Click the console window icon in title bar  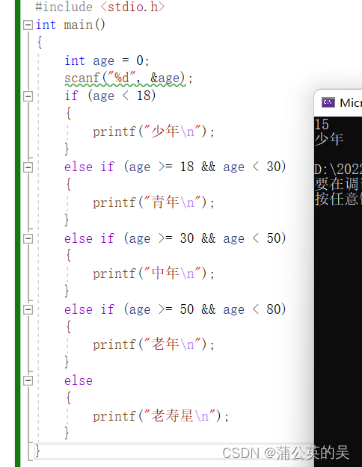click(328, 102)
